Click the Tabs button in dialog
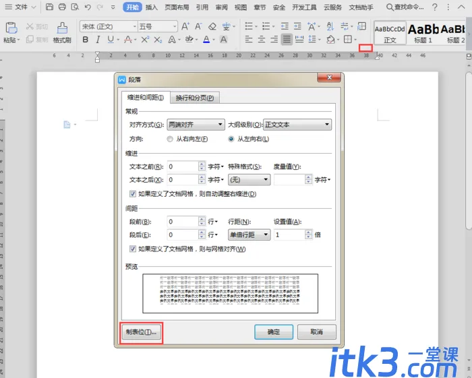 click(x=142, y=332)
